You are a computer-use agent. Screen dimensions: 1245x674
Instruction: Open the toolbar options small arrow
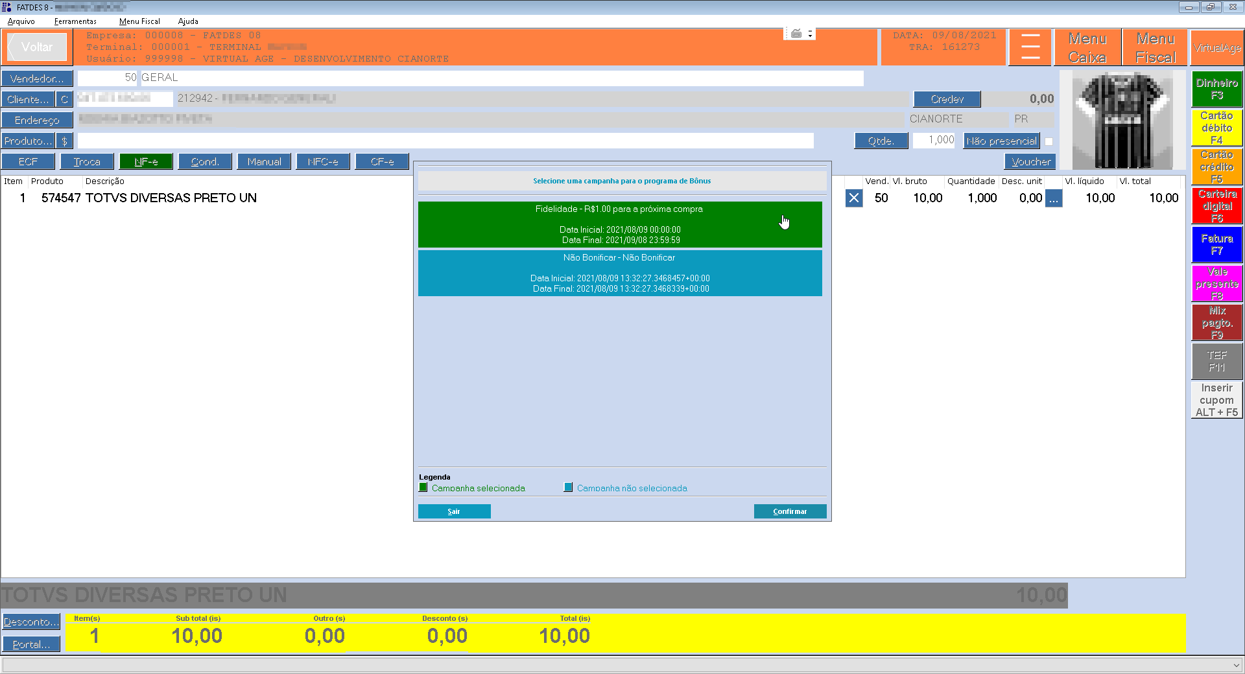pos(810,34)
